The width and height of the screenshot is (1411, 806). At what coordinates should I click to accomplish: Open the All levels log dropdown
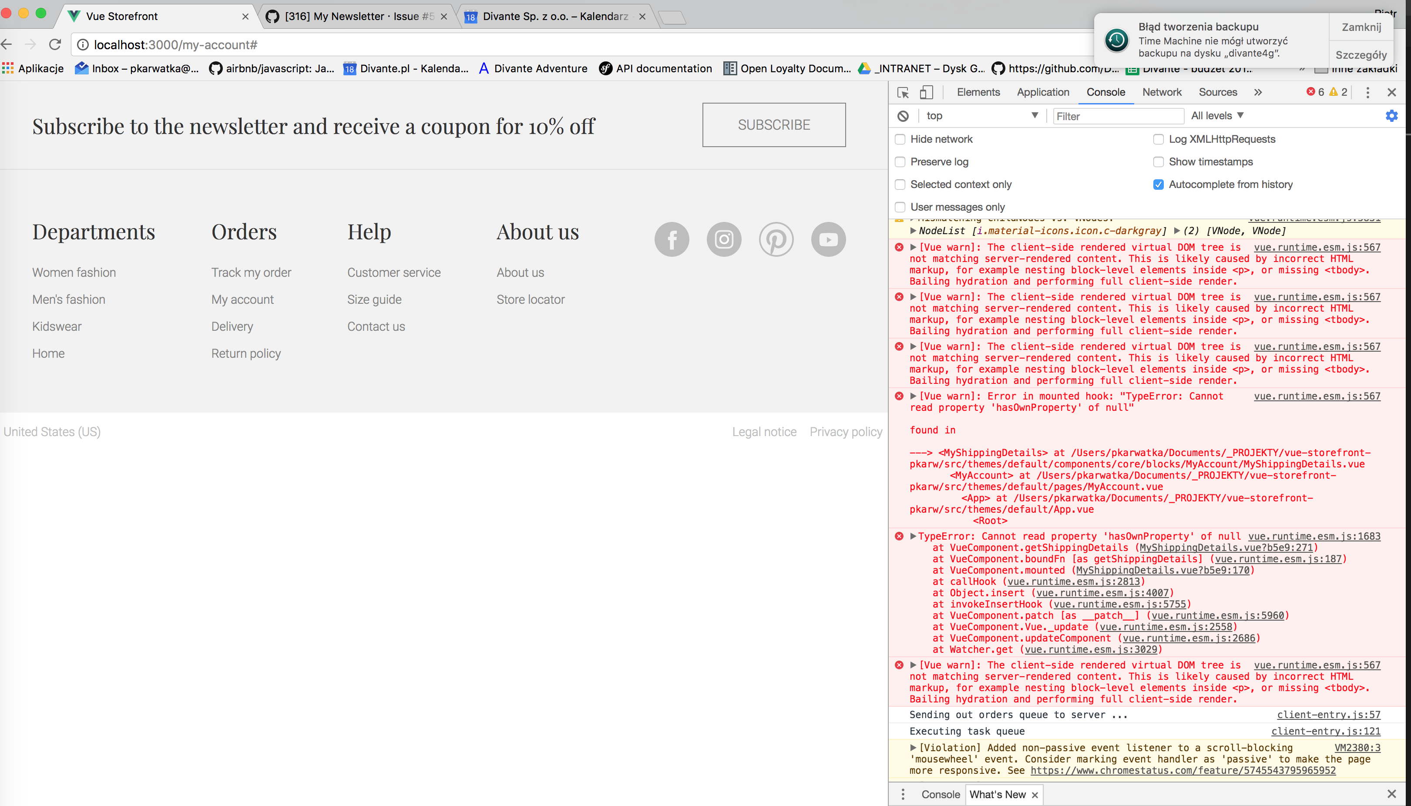point(1217,116)
